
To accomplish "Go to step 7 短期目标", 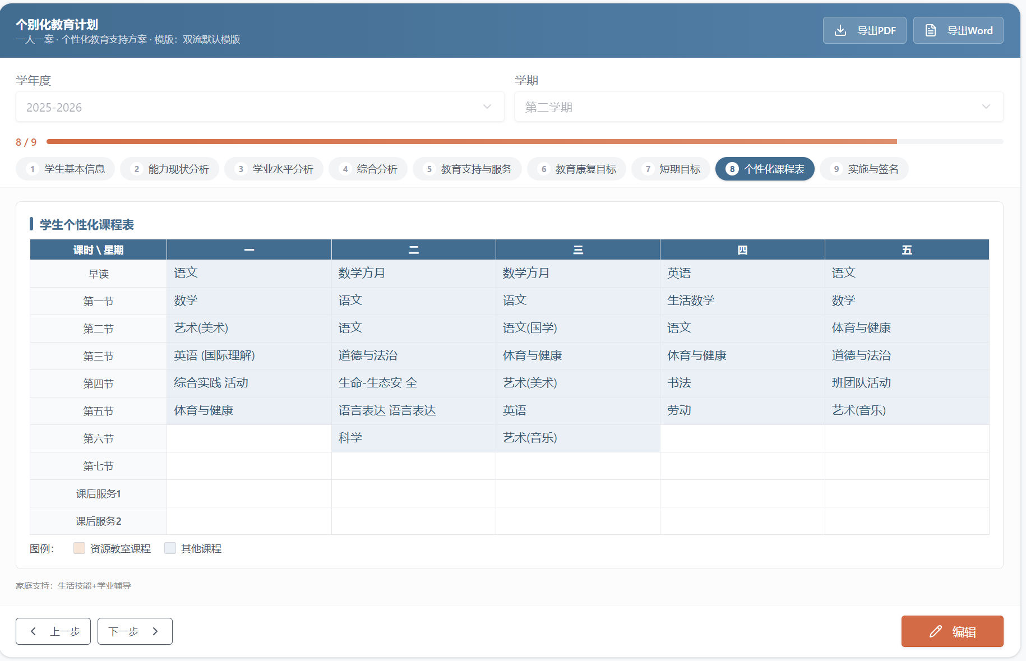I will [x=671, y=169].
